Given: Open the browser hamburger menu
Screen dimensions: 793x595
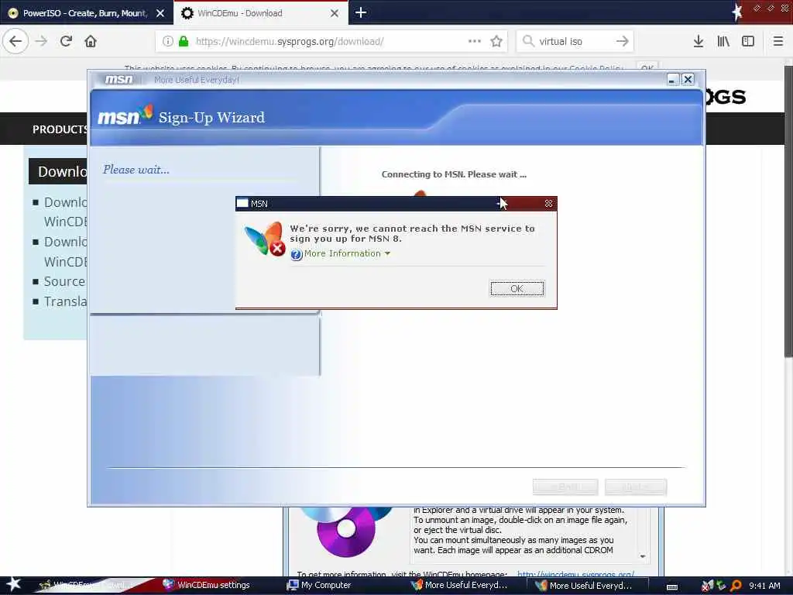Looking at the screenshot, I should tap(778, 41).
